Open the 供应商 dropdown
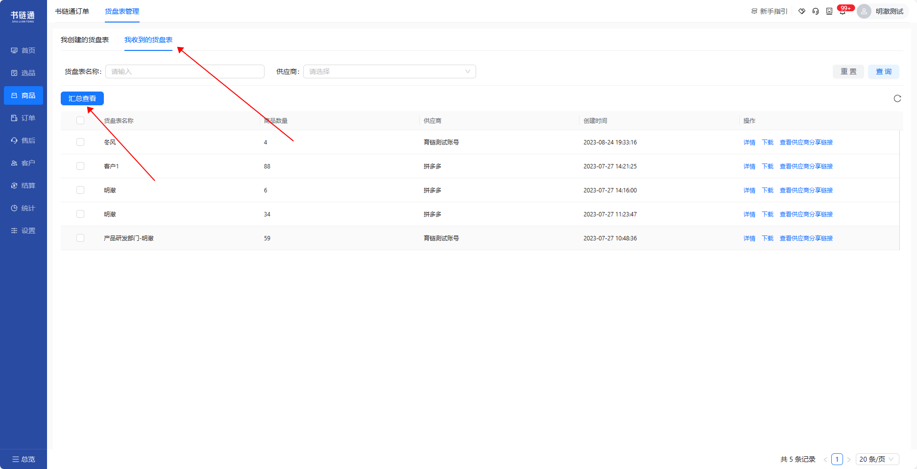 click(389, 71)
